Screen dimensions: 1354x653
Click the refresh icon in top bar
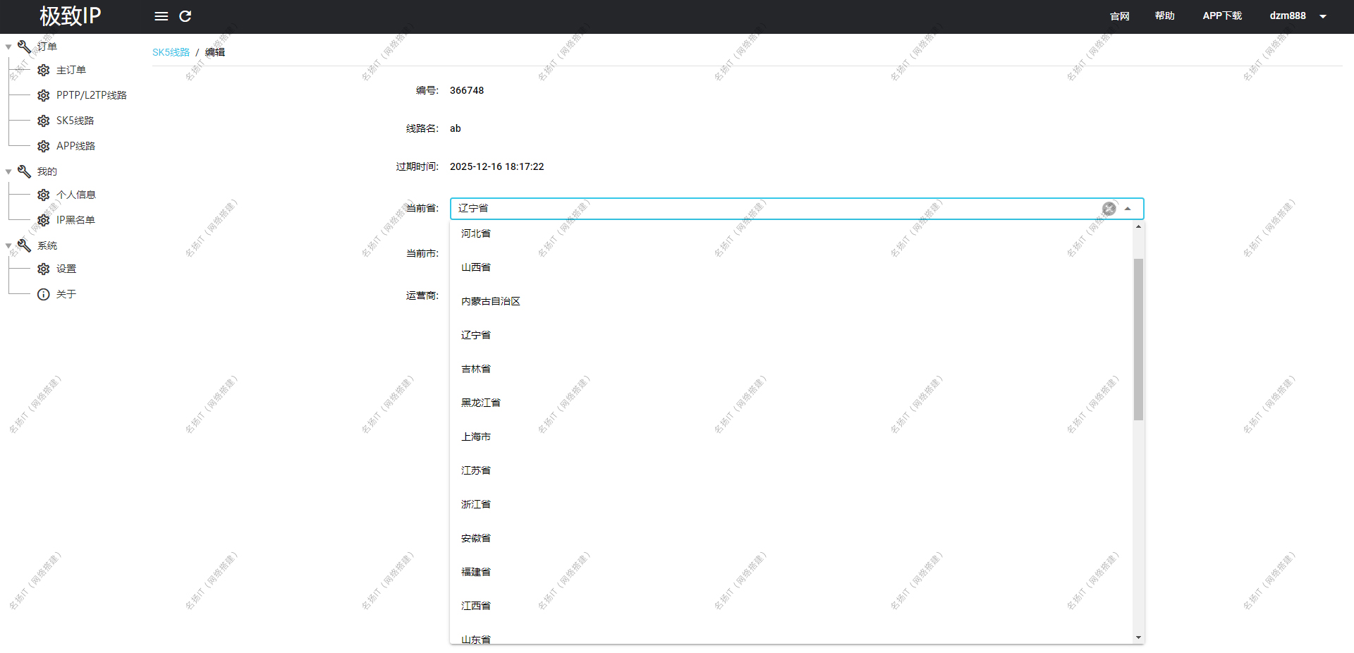tap(185, 16)
